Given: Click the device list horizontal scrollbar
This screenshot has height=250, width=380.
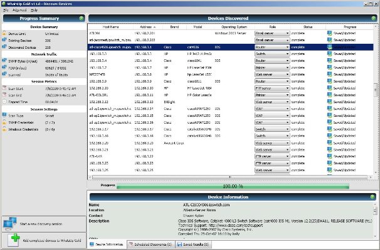Looking at the screenshot, I should click(x=230, y=177).
